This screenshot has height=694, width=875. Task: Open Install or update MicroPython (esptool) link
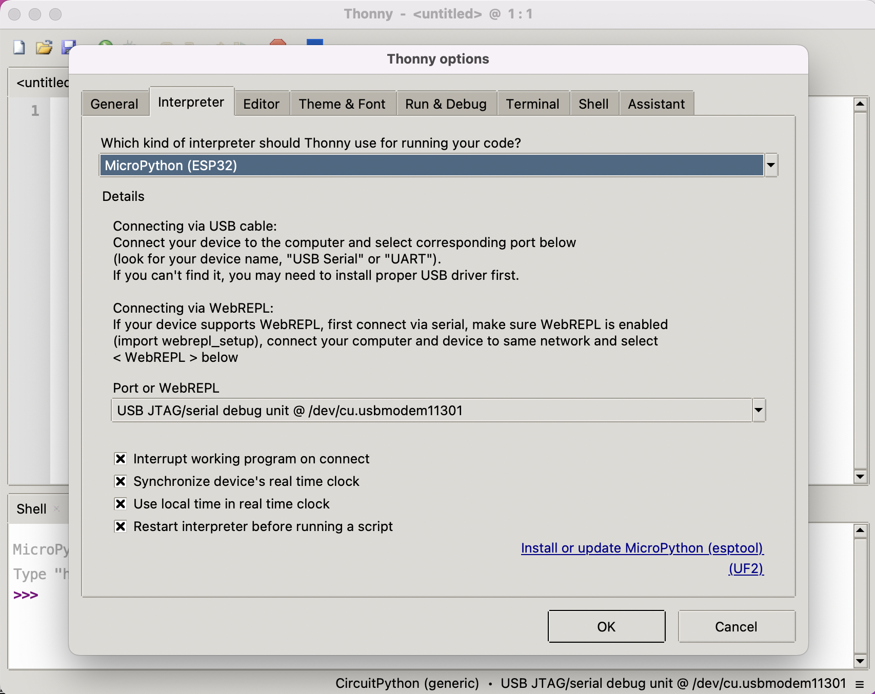coord(642,548)
